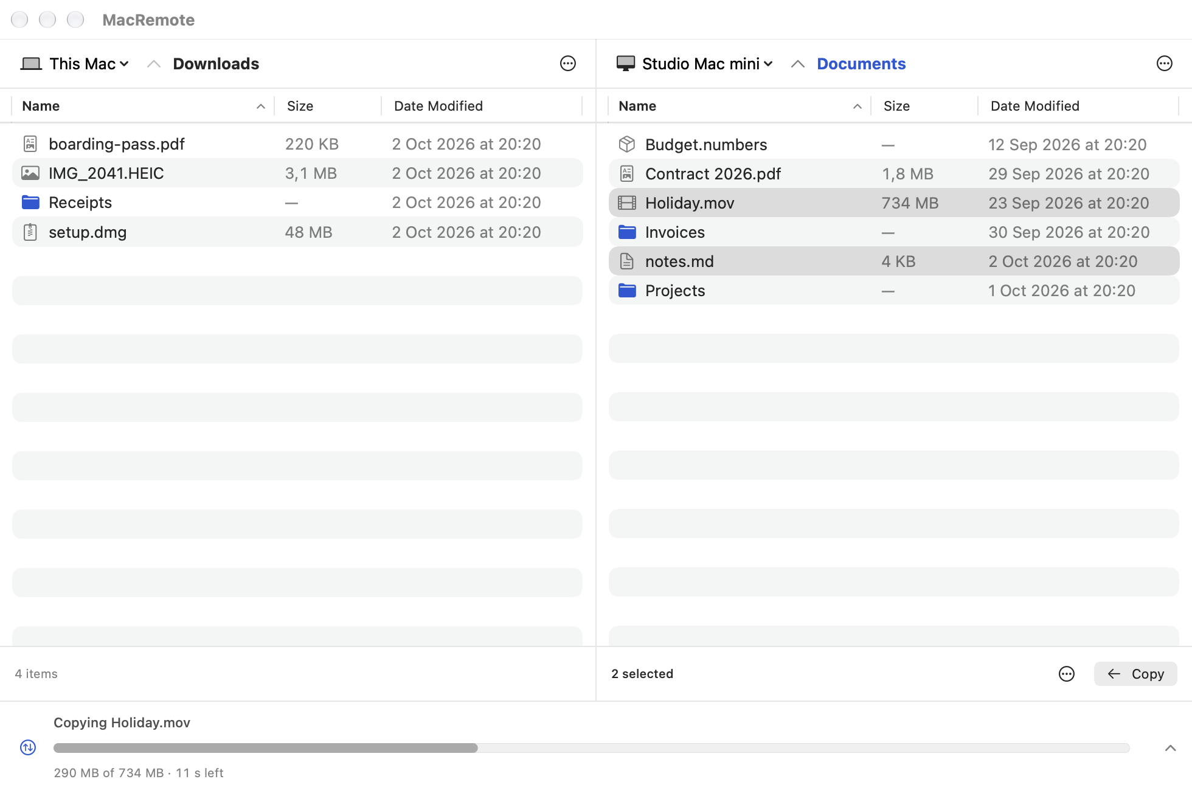The width and height of the screenshot is (1192, 793).
Task: Sort Documents by Size column
Action: coord(924,106)
